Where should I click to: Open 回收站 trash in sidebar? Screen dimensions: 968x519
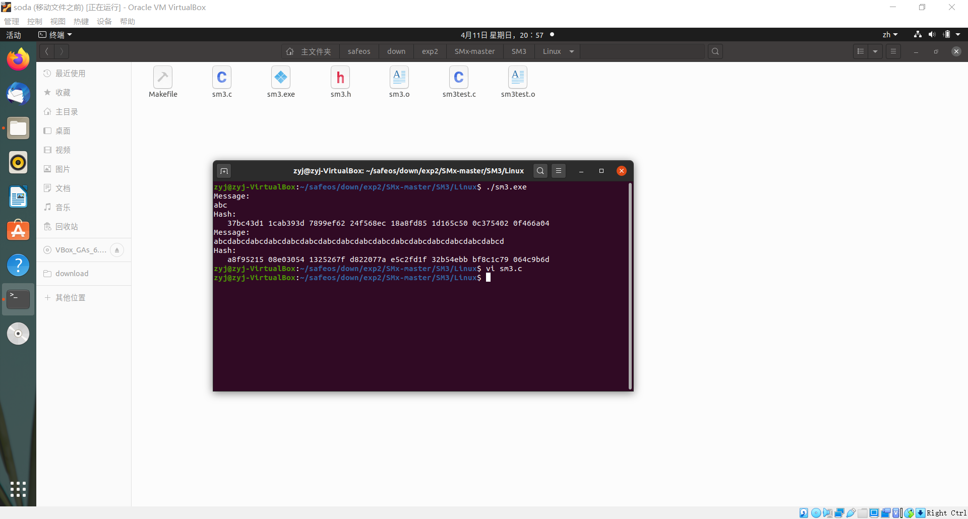click(84, 227)
